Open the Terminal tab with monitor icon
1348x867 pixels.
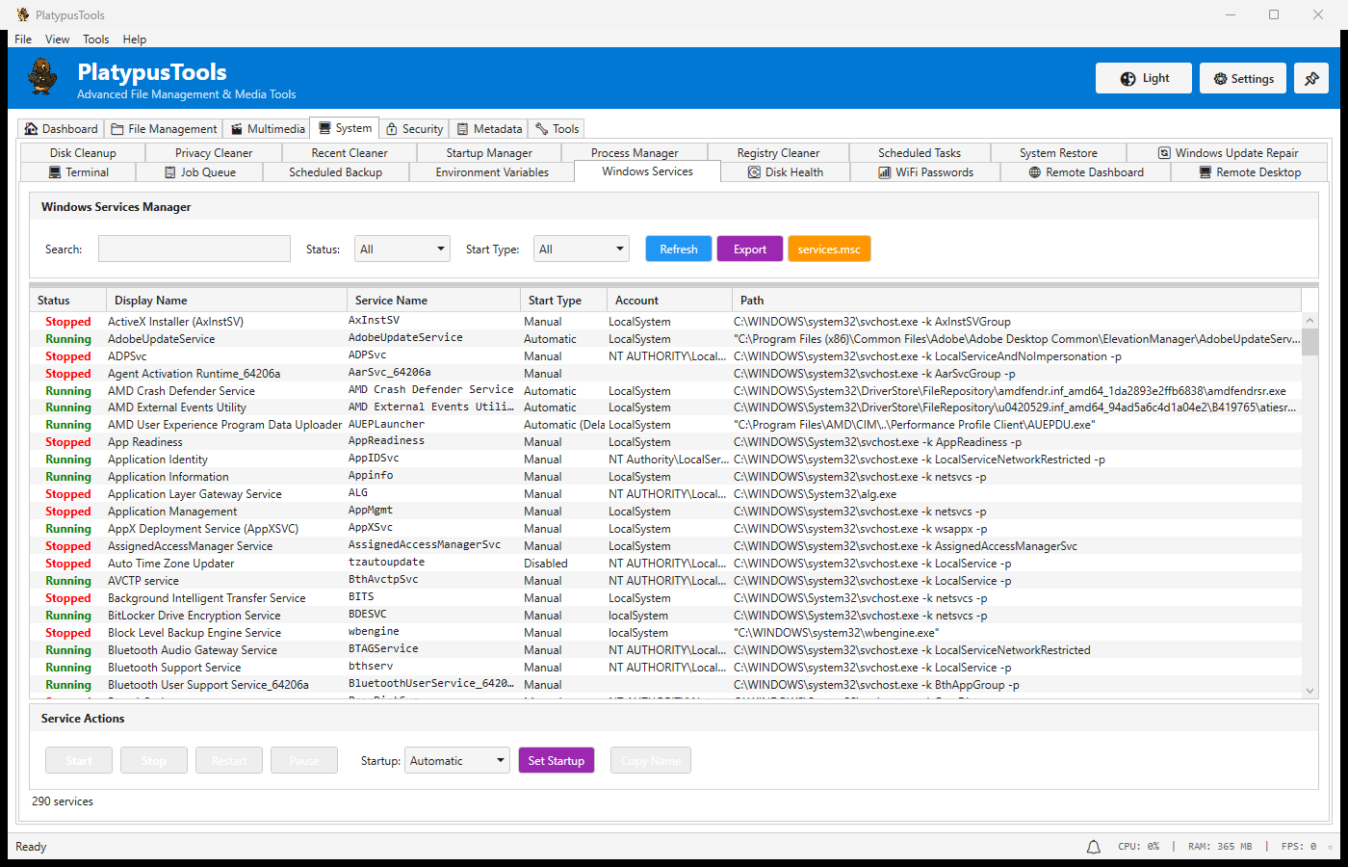coord(79,172)
